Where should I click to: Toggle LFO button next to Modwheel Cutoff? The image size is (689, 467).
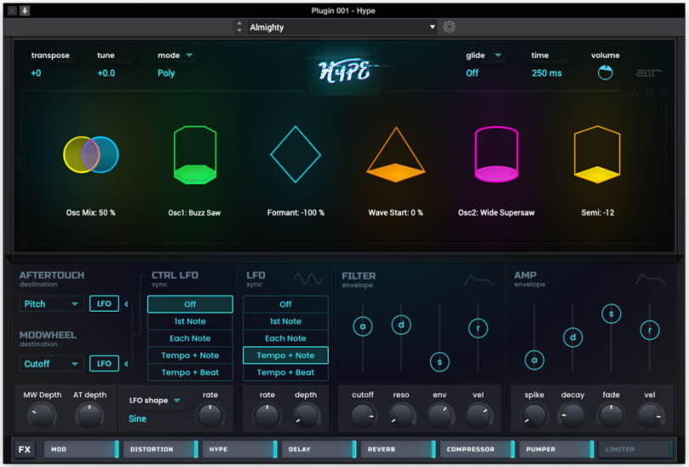pos(104,363)
